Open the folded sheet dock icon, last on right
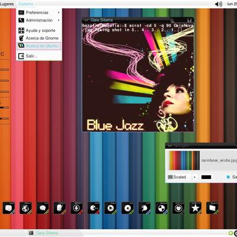 coord(212,208)
